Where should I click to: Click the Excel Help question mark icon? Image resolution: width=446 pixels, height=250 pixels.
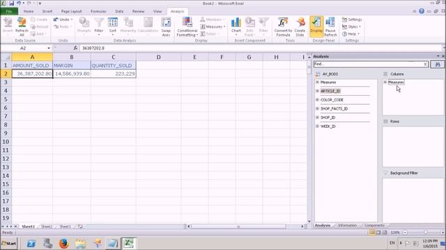click(x=422, y=11)
